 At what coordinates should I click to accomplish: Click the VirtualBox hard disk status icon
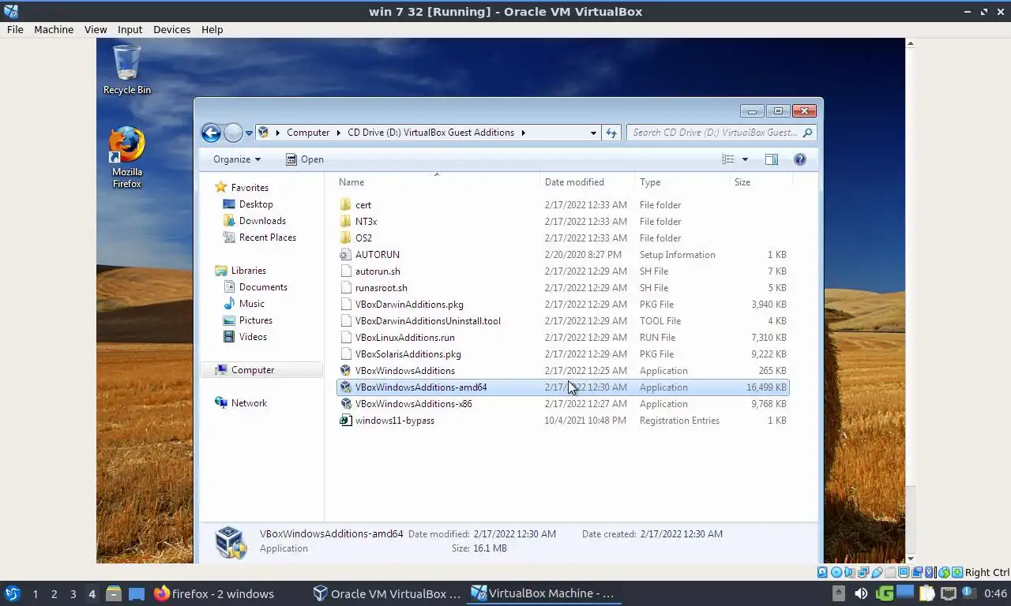pos(822,572)
